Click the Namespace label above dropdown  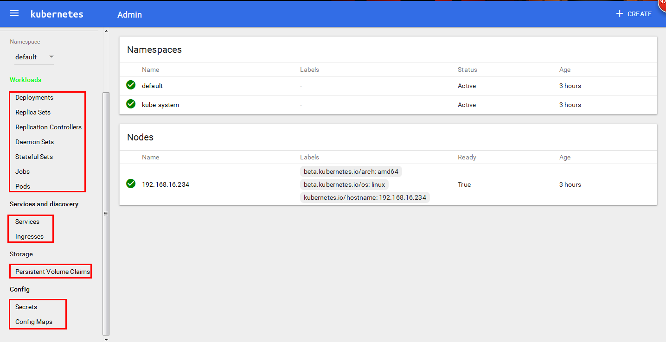[25, 42]
